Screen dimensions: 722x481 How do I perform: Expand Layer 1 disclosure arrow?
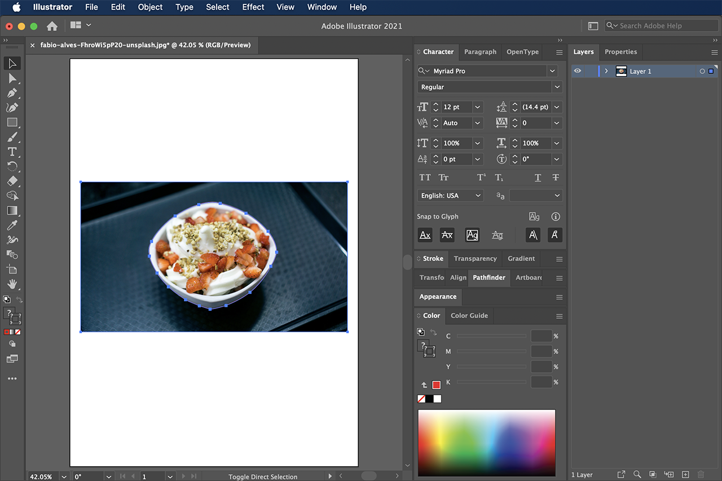606,71
